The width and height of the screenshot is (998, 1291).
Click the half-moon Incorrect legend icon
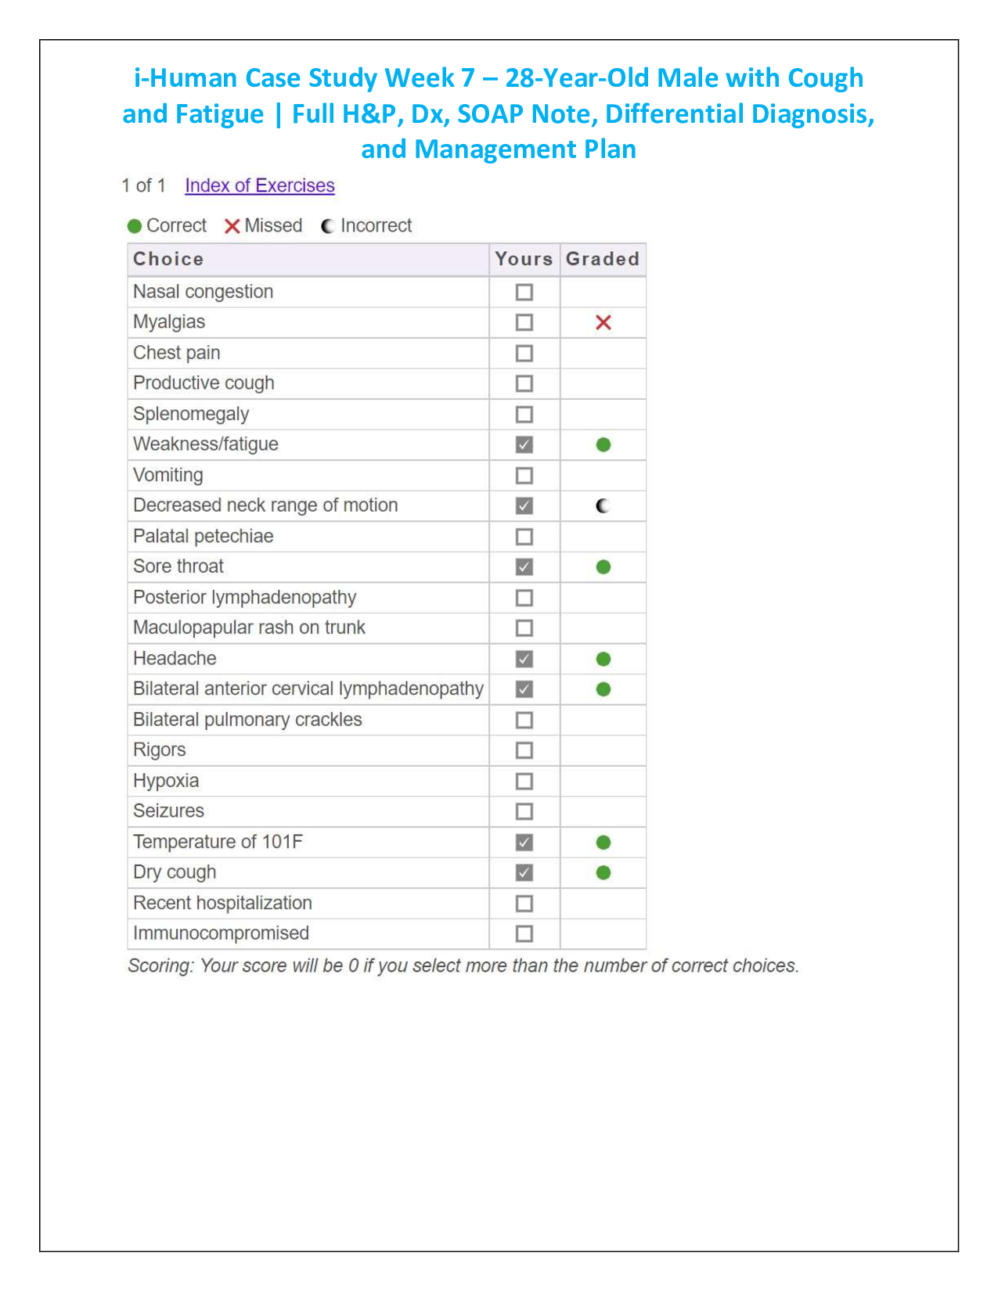[x=328, y=226]
